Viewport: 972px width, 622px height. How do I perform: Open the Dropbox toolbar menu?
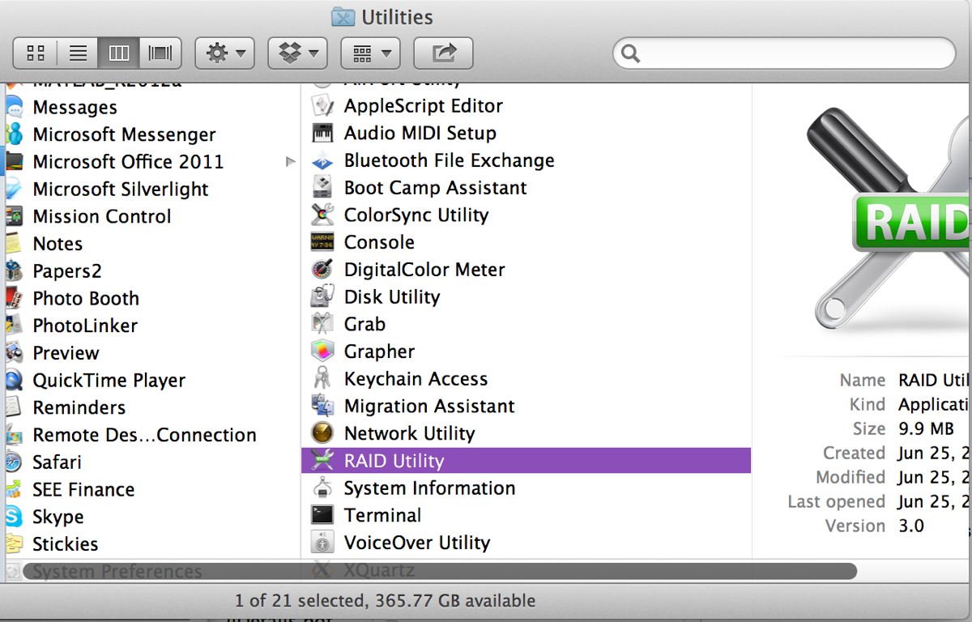pos(297,53)
